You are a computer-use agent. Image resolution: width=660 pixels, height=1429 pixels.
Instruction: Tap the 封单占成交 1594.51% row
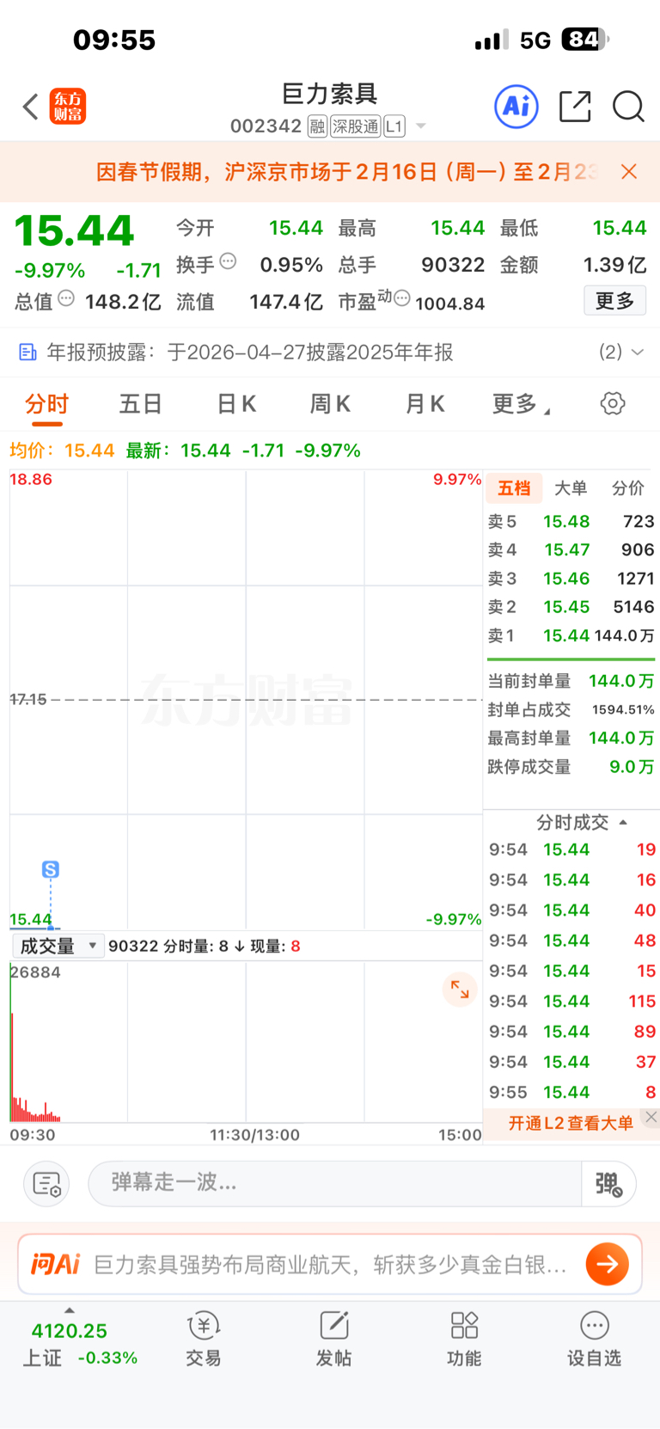coord(571,709)
